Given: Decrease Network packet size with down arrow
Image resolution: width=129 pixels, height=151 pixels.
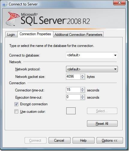Looking at the screenshot, I should [82, 78].
